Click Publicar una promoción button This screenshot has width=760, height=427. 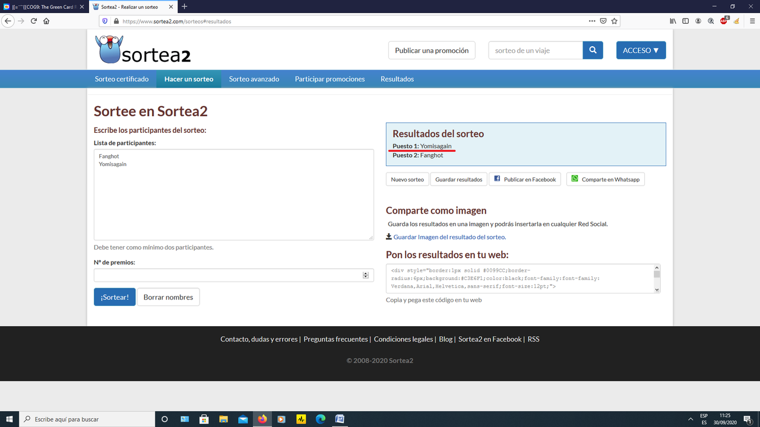pos(432,50)
